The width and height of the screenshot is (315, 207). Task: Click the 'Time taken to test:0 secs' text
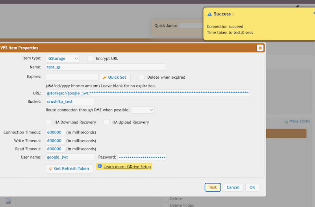point(230,33)
